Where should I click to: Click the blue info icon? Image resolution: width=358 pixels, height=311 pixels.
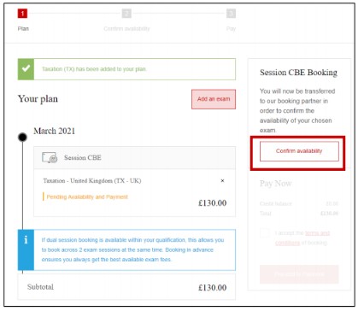coord(26,249)
